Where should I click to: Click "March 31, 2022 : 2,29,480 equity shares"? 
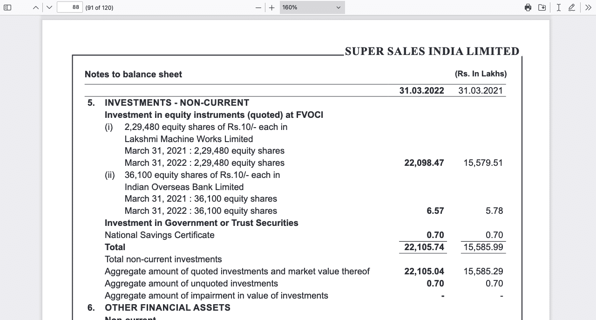coord(204,163)
